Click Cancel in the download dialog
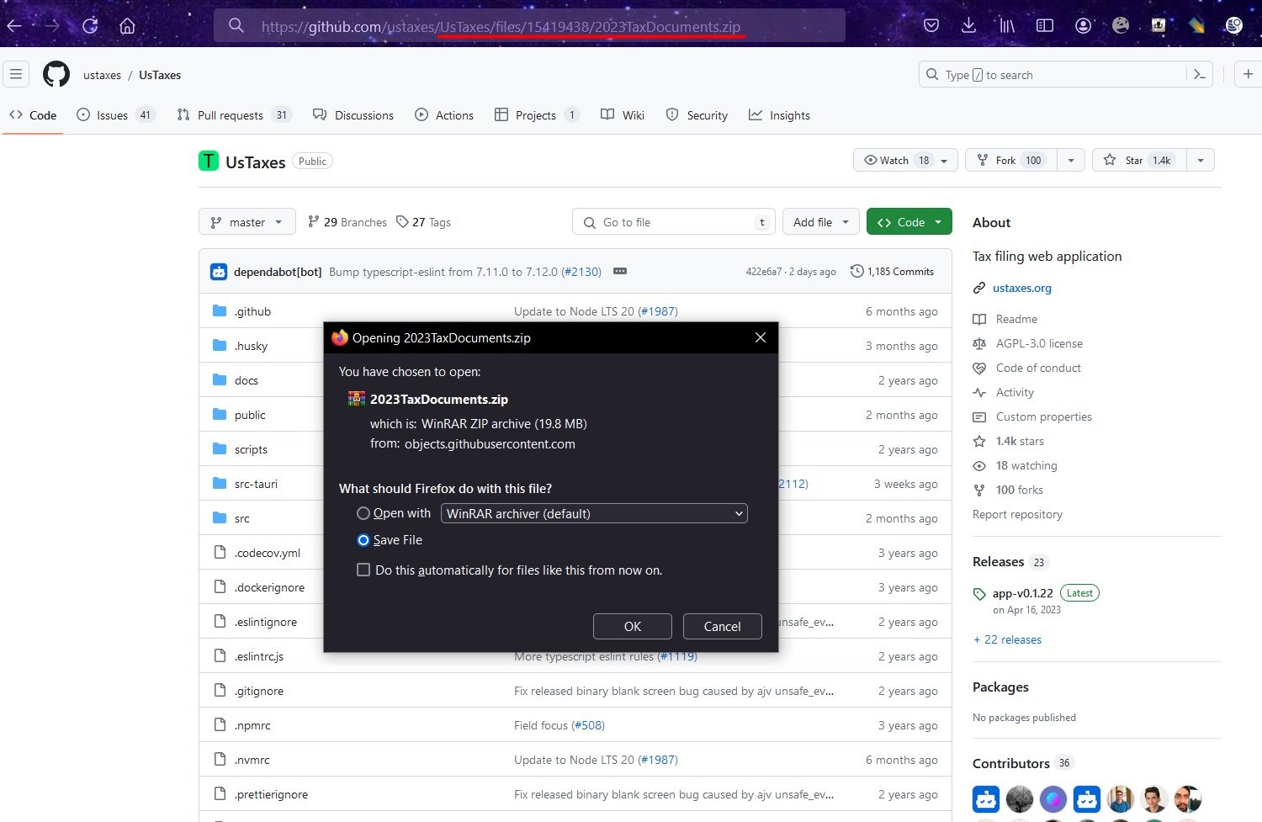 pos(722,626)
